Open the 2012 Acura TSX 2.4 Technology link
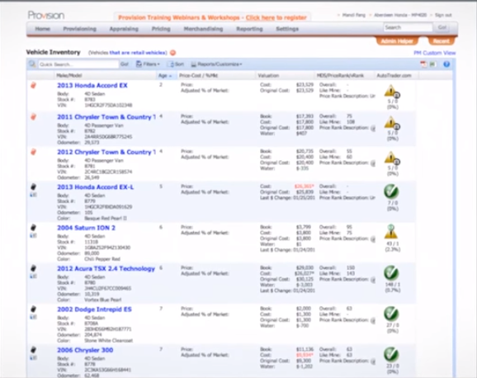Viewport: 477px width, 378px height. [106, 269]
